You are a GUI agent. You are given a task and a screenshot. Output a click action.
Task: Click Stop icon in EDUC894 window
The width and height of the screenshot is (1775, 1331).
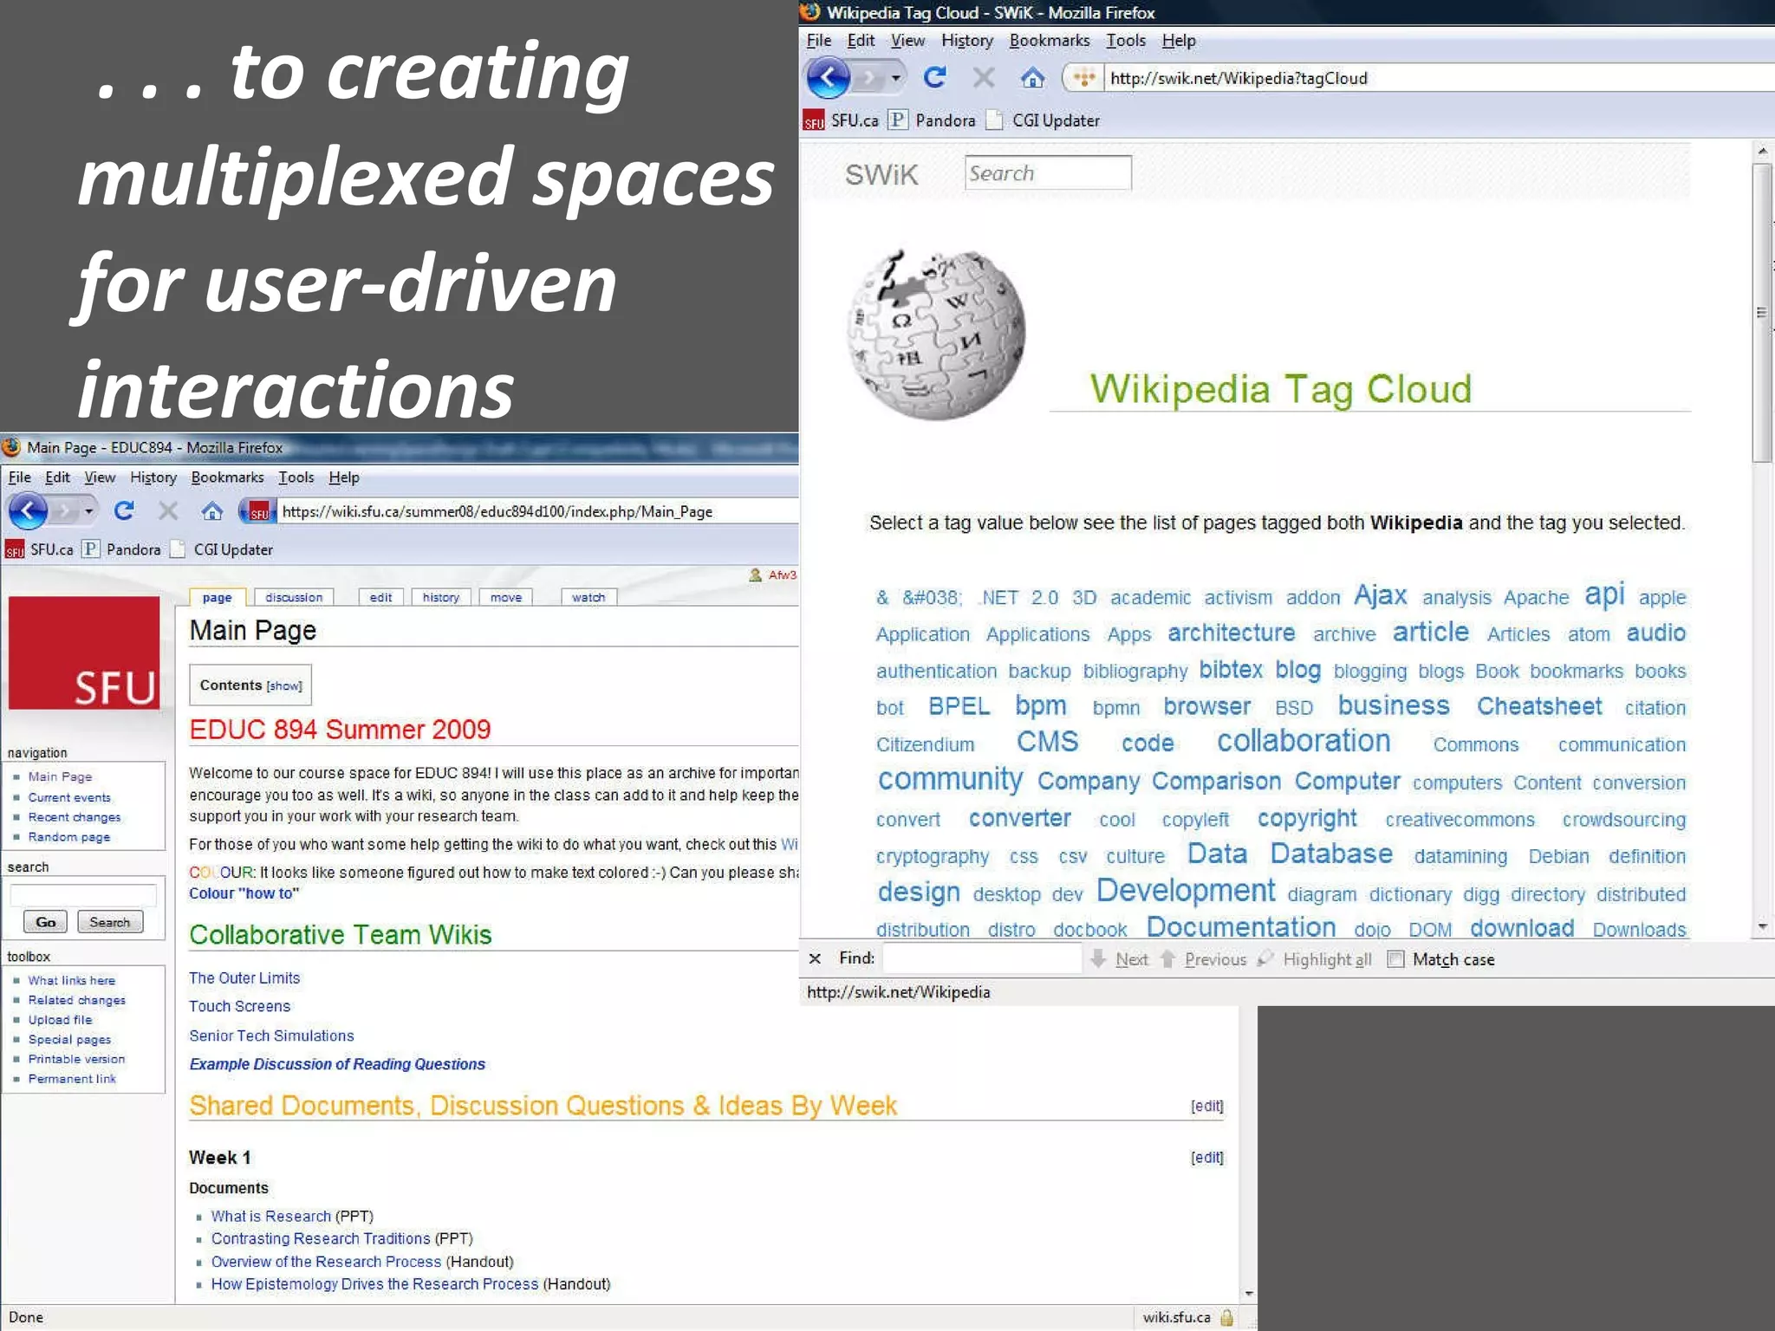click(x=168, y=511)
